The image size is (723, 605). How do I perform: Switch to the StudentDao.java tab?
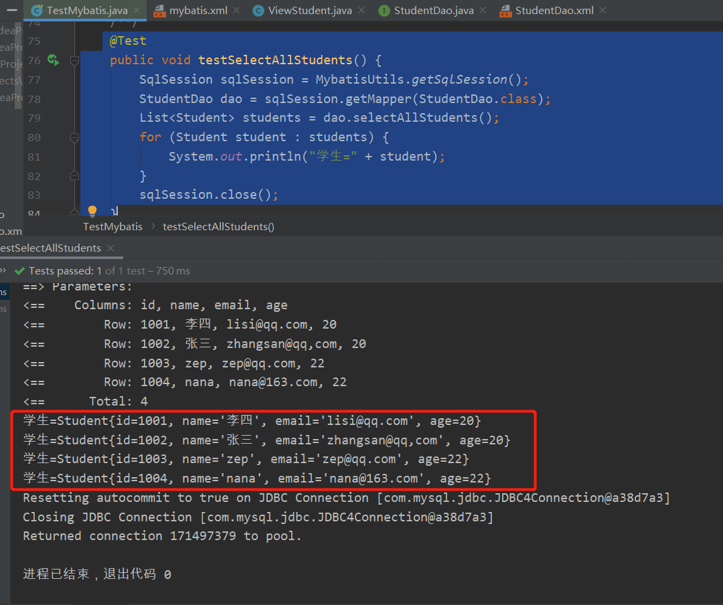tap(434, 10)
